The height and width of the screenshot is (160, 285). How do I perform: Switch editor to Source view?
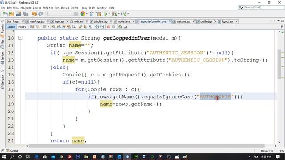click(x=11, y=27)
